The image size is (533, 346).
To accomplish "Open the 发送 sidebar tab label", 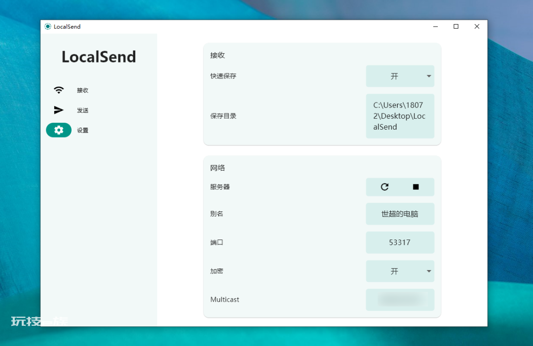I will click(x=82, y=110).
